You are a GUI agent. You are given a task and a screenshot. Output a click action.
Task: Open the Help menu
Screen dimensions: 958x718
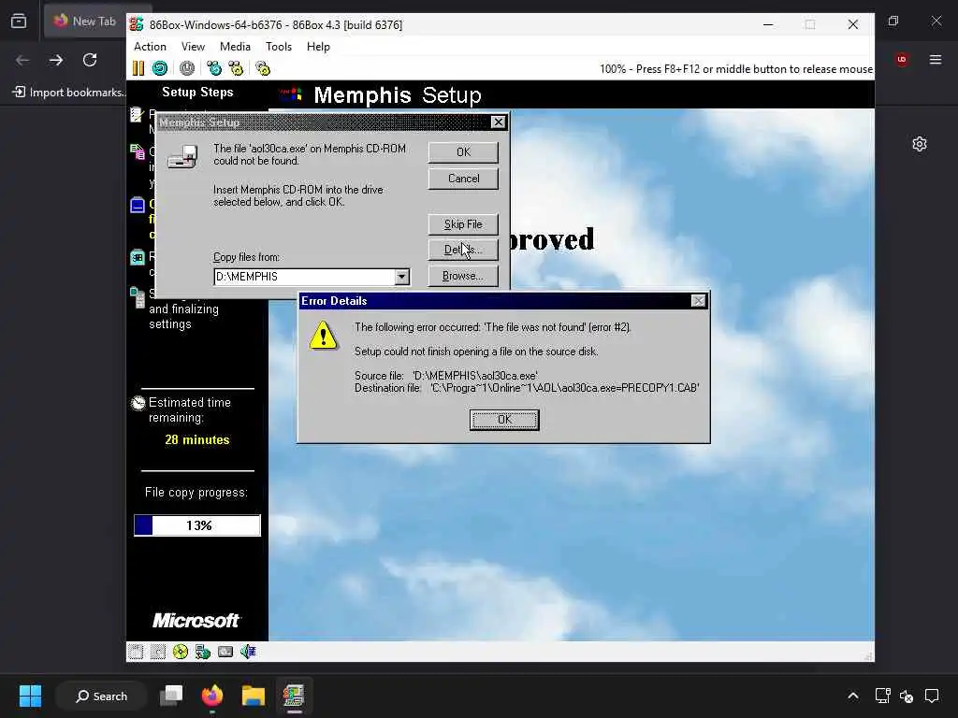coord(318,47)
